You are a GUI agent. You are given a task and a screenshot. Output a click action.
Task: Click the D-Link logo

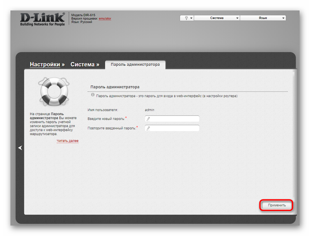coord(42,19)
